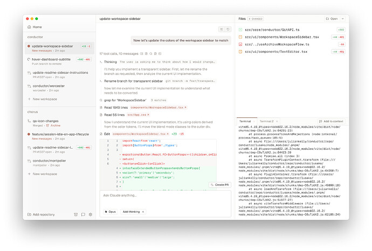This screenshot has height=251, width=372.
Task: Click the 'conductor' repository heading
Action: point(35,37)
